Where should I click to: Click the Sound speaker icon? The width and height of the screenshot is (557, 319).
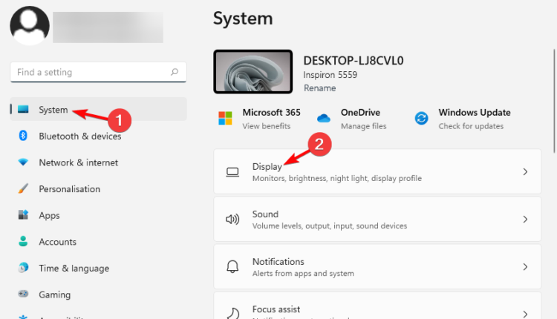(x=232, y=220)
